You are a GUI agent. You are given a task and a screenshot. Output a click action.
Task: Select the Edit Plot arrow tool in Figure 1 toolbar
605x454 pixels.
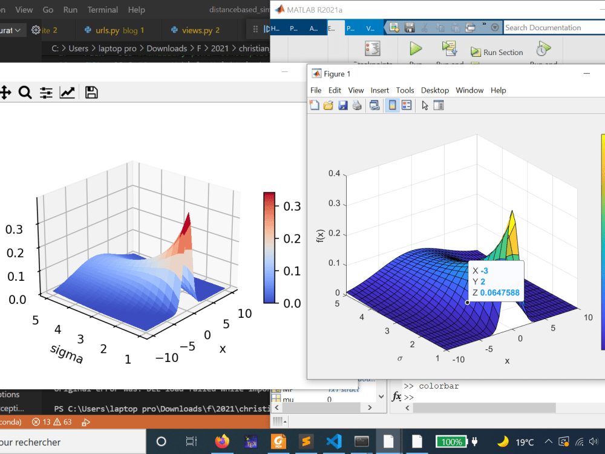(425, 105)
